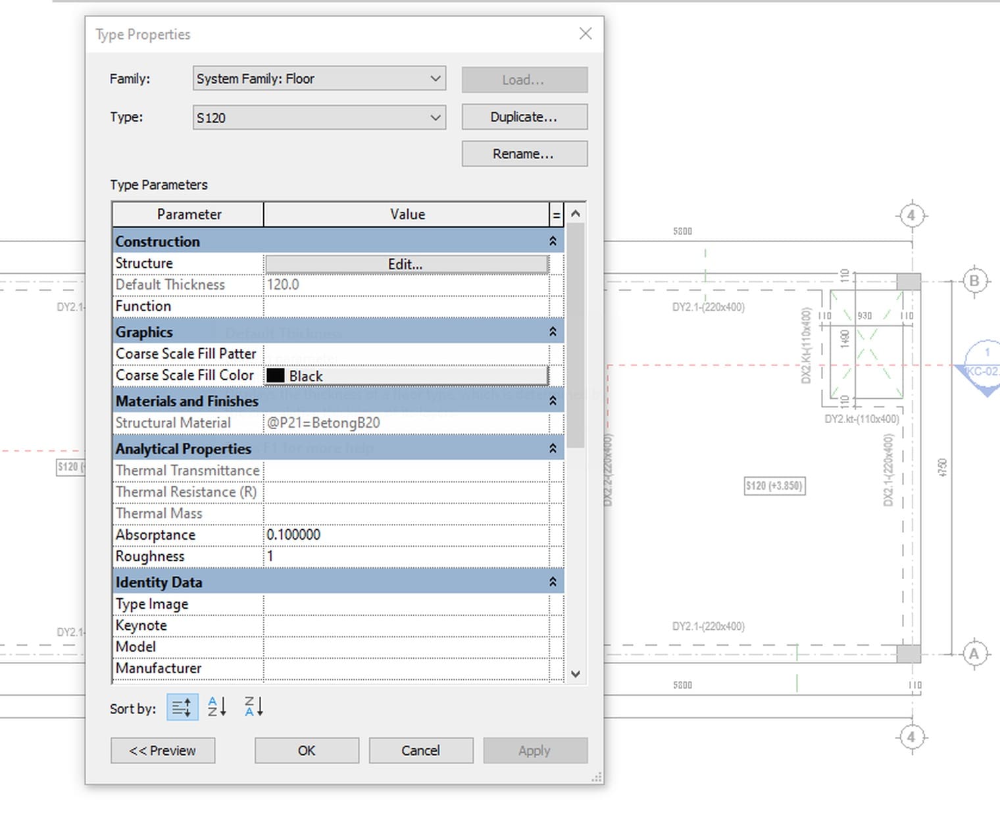
Task: Sort parameters A to Z ascending
Action: tap(217, 707)
